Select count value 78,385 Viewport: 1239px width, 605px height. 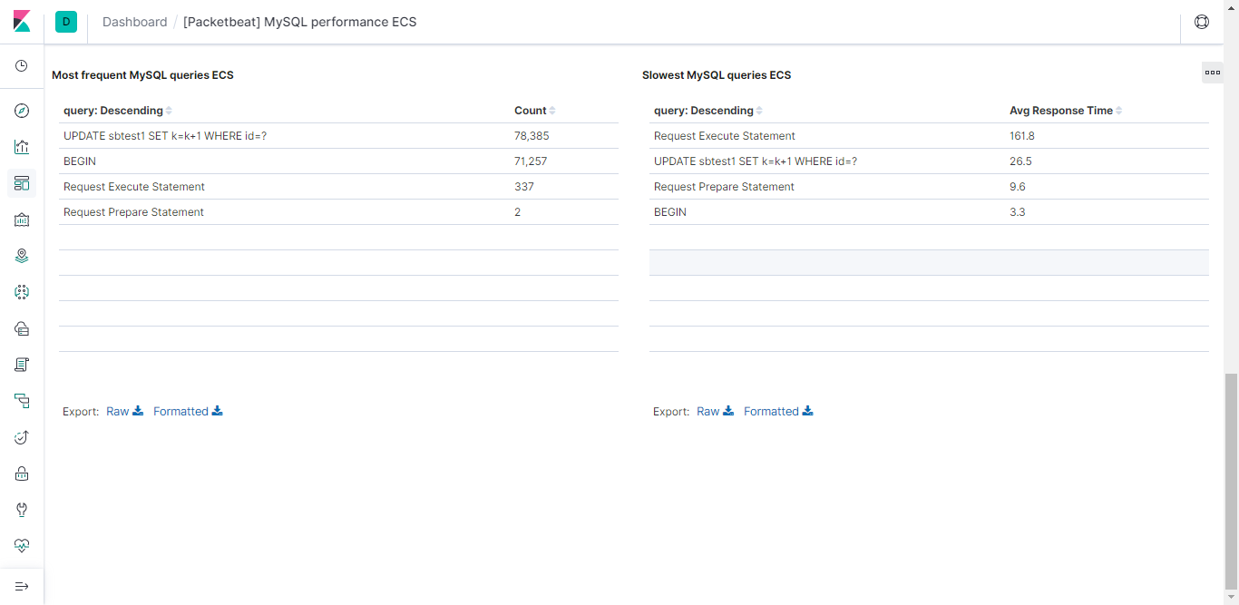click(532, 136)
